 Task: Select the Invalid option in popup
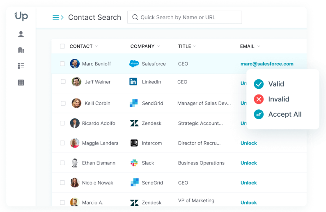coord(271,99)
